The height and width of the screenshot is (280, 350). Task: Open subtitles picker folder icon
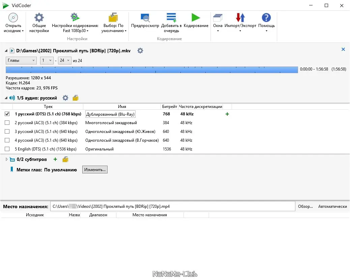tap(65, 160)
